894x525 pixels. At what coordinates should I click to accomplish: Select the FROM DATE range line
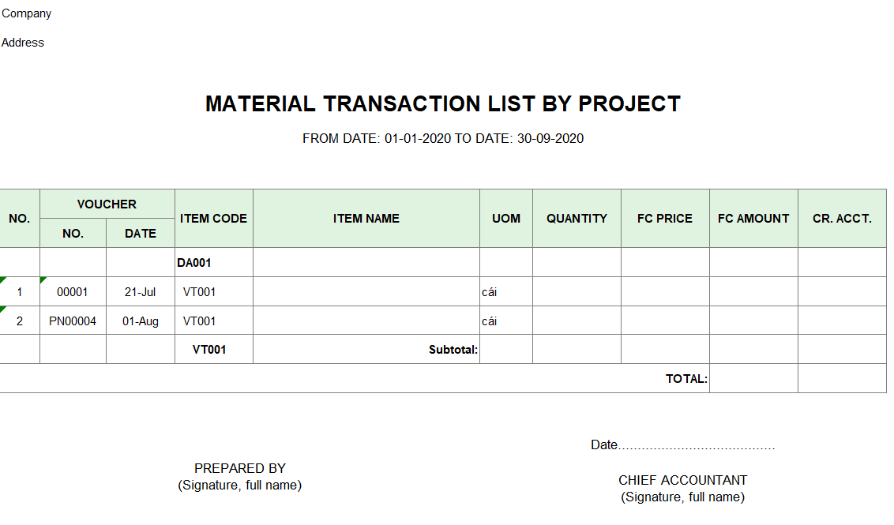(442, 139)
